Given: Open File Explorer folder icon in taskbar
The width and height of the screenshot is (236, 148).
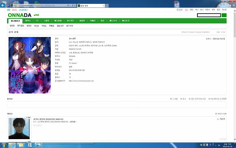Looking at the screenshot, I should coord(21,145).
